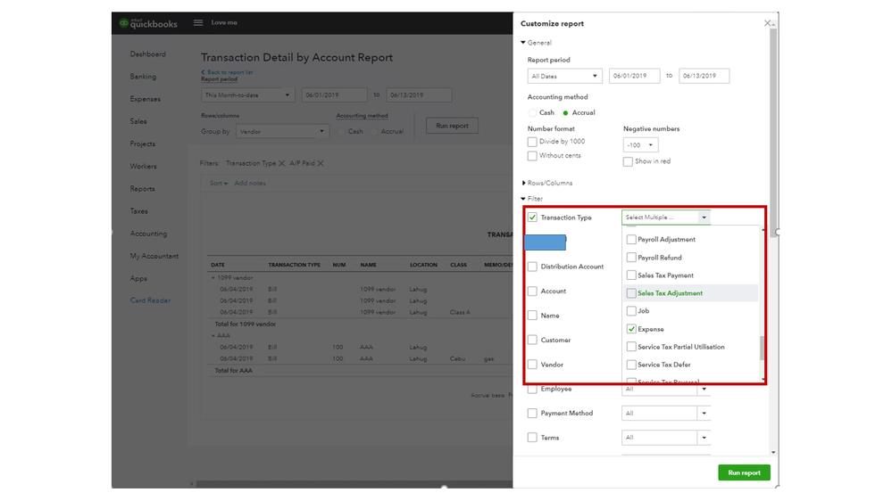Go to Banking in the sidebar
Screen dimensions: 892x501
143,77
